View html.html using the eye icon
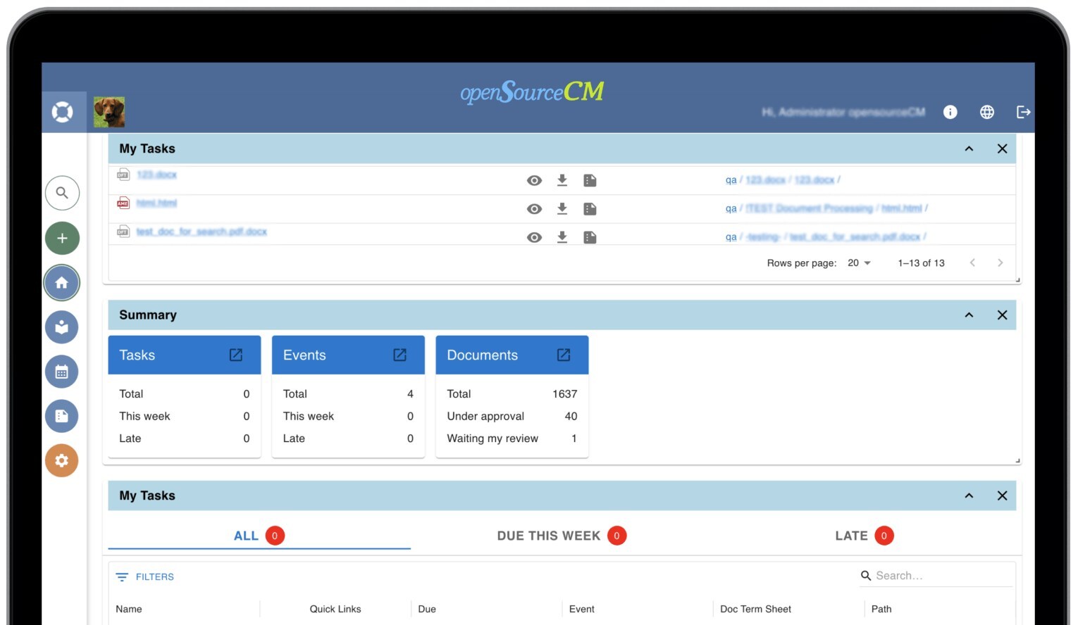 [535, 209]
